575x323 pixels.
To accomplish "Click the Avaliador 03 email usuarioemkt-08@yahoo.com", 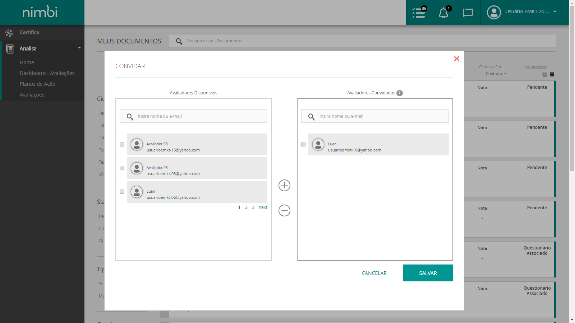I will [x=173, y=174].
